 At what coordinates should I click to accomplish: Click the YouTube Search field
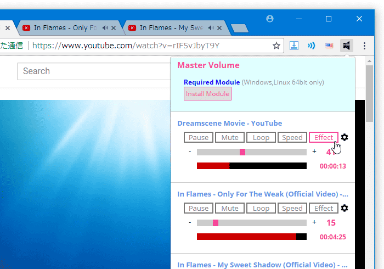tap(94, 71)
